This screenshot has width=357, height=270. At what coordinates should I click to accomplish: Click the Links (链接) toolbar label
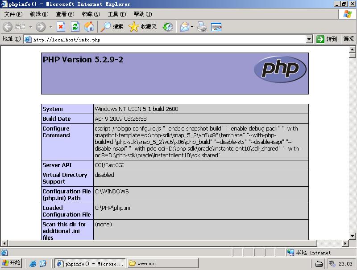point(349,39)
